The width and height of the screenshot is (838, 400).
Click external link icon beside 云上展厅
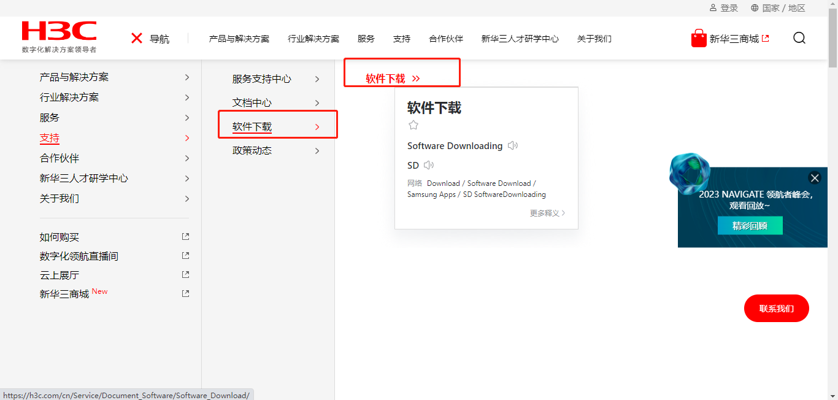tap(186, 275)
